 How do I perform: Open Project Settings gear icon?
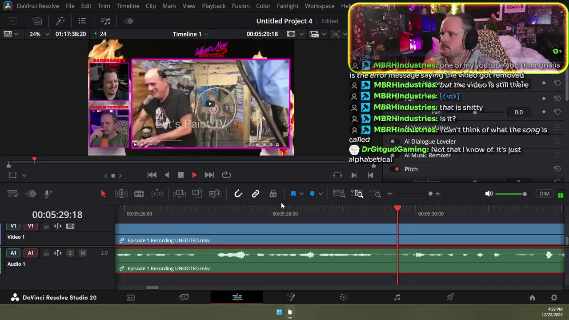(554, 298)
